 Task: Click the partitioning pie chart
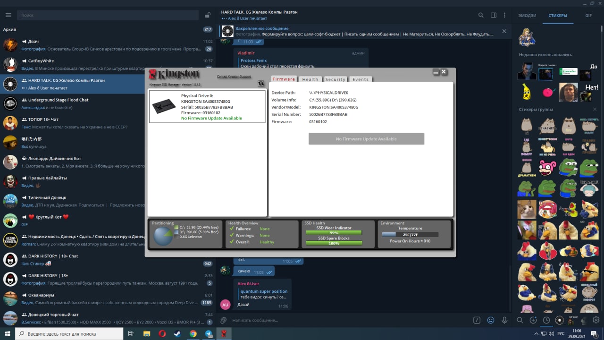point(164,236)
